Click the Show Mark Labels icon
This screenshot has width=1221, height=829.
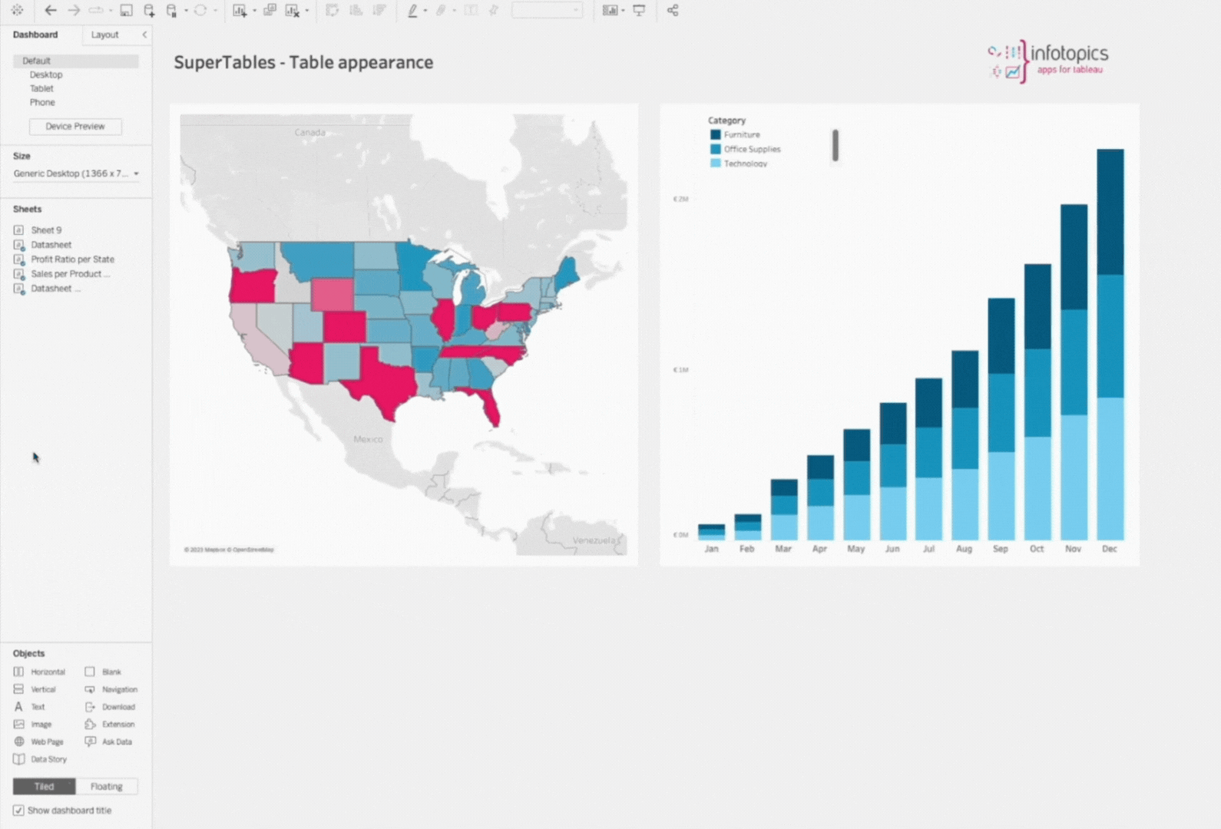point(471,10)
